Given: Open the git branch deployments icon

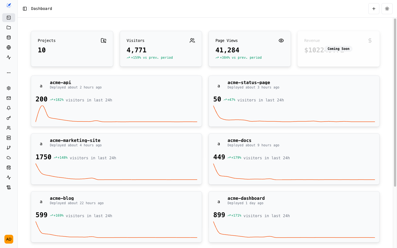Looking at the screenshot, I should 9,147.
